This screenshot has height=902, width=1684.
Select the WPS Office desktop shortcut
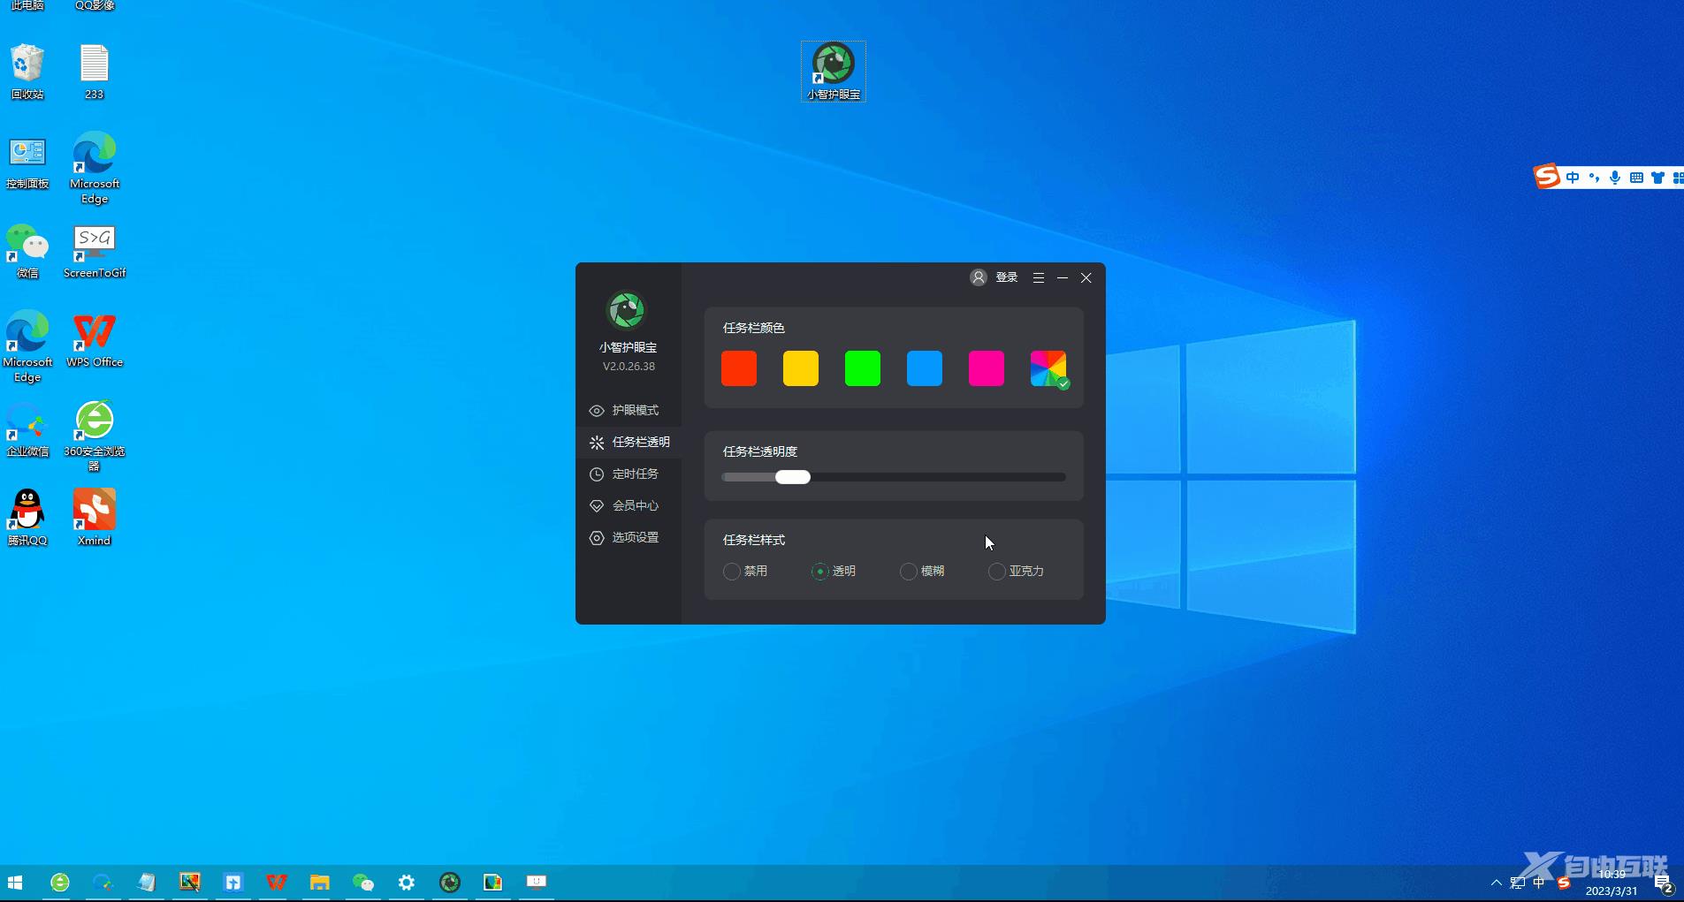point(95,340)
